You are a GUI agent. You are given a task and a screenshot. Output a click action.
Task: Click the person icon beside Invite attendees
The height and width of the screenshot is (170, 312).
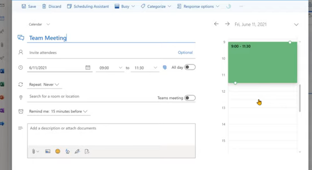[21, 52]
